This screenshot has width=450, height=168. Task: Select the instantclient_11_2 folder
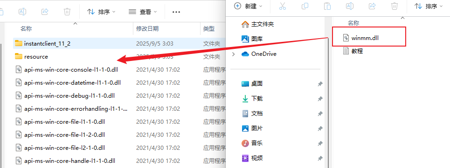[48, 43]
